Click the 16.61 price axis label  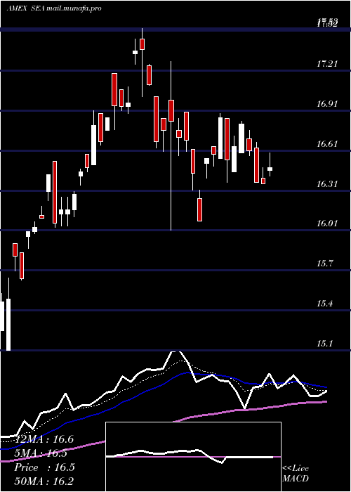(327, 144)
